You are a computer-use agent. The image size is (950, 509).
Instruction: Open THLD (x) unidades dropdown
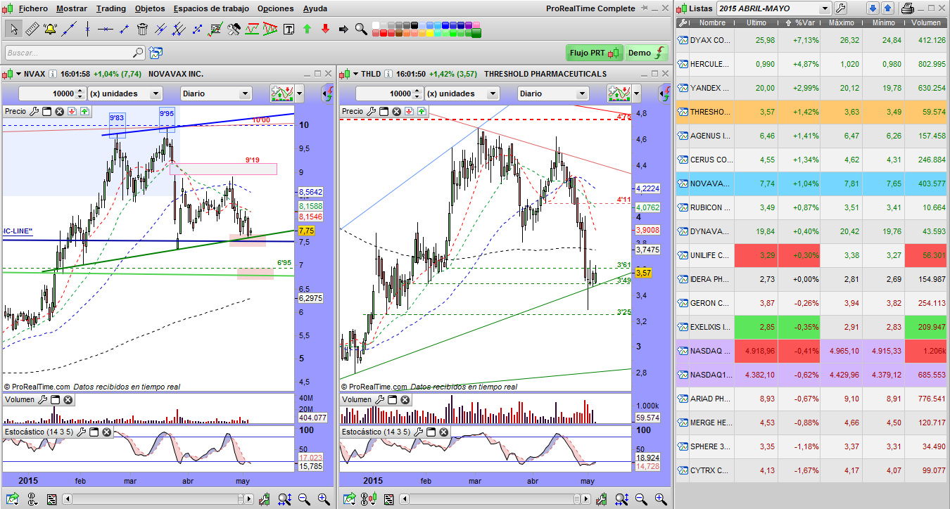(x=493, y=94)
